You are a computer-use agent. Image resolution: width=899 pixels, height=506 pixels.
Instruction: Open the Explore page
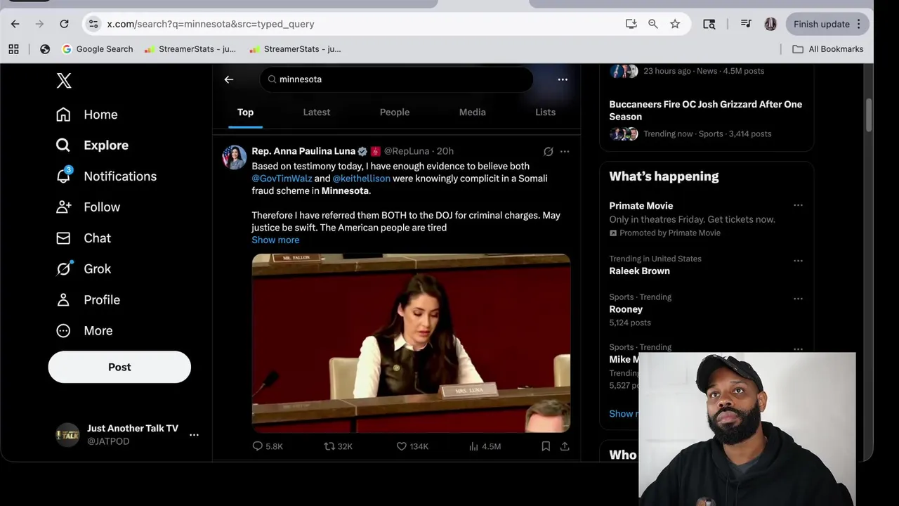[x=93, y=145]
